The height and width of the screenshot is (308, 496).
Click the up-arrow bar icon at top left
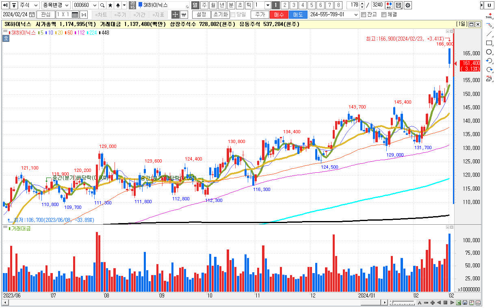coord(14,5)
